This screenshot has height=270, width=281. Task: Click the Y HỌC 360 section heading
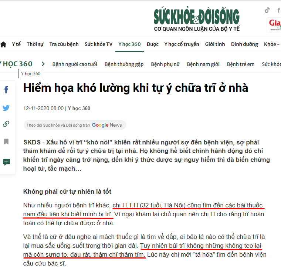[16, 64]
